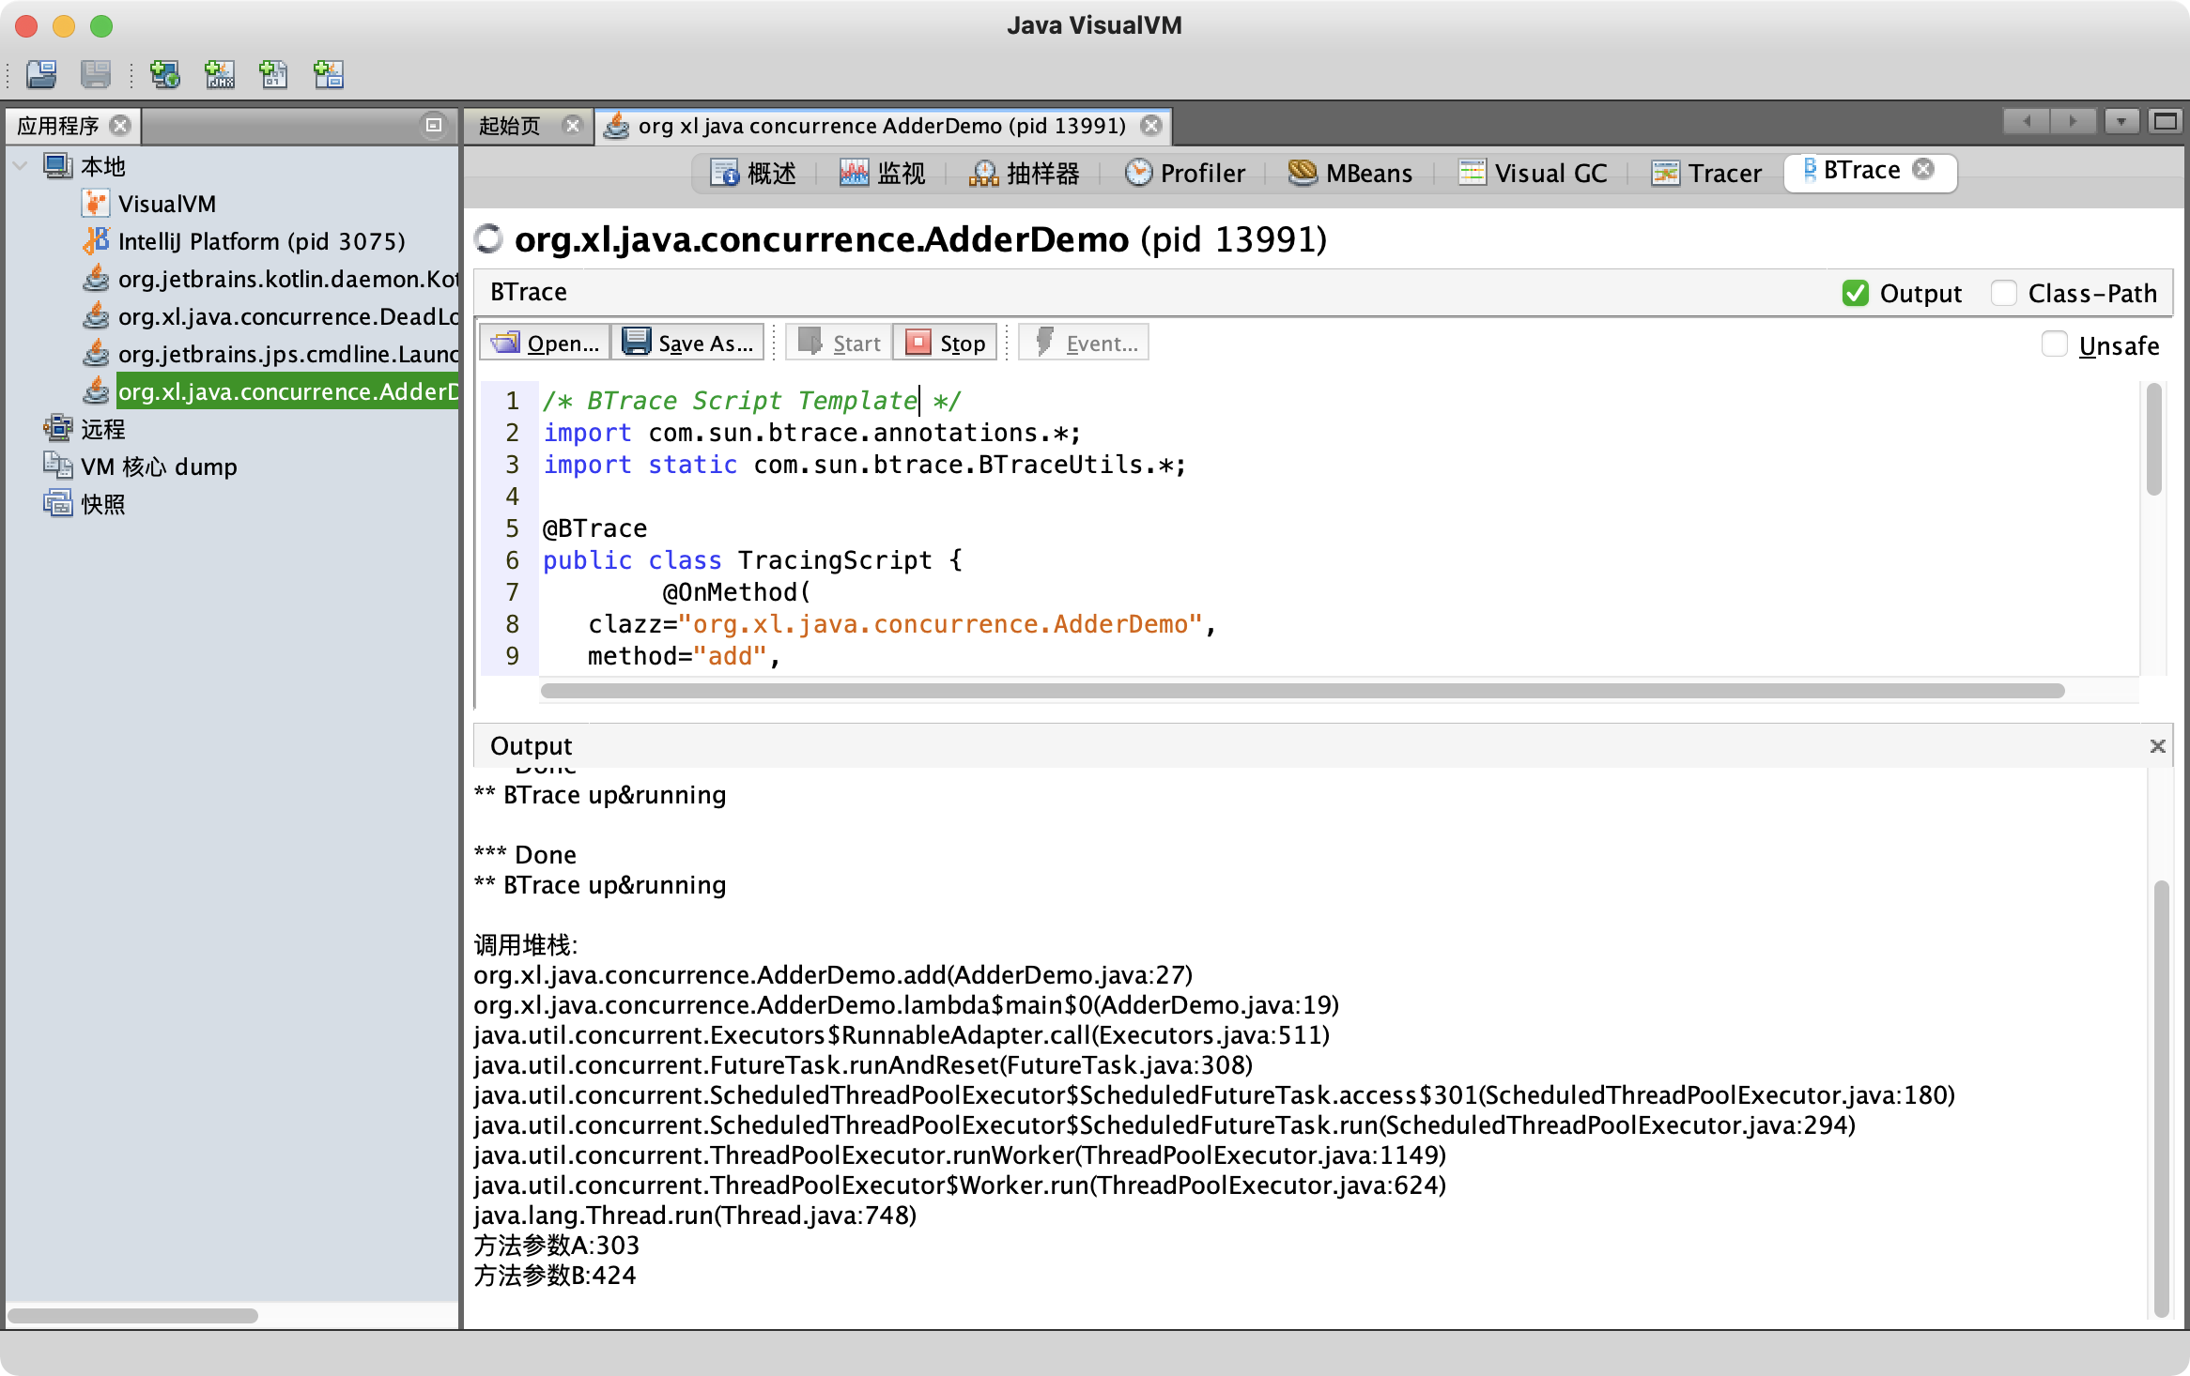
Task: Open the 监视 monitor tab
Action: pos(883,174)
